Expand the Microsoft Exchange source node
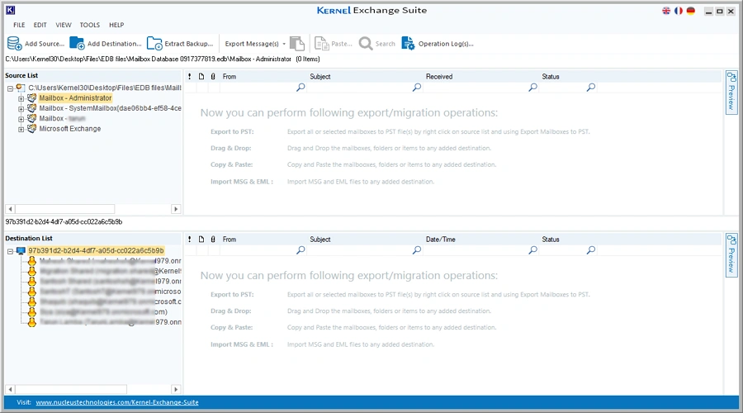The height and width of the screenshot is (413, 743). pyautogui.click(x=21, y=129)
